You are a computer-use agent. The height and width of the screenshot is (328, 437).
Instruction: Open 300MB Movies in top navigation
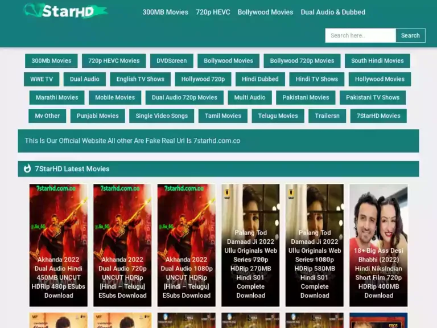pos(165,12)
